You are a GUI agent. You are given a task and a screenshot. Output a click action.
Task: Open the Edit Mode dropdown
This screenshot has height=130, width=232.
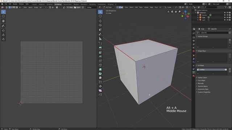click(x=109, y=7)
